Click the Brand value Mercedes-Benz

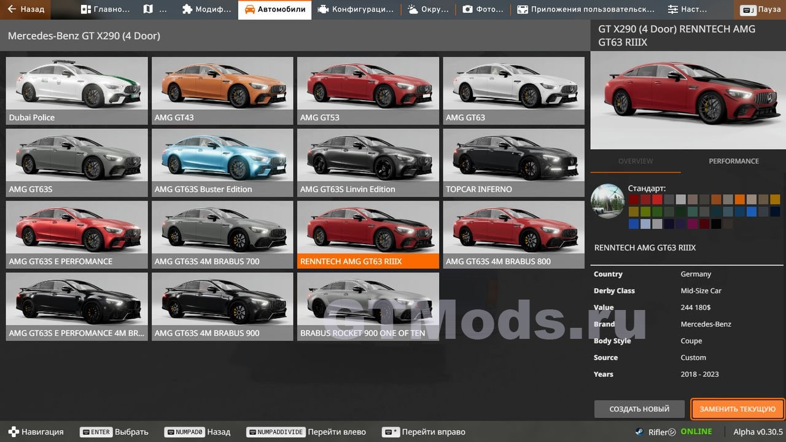pyautogui.click(x=706, y=324)
